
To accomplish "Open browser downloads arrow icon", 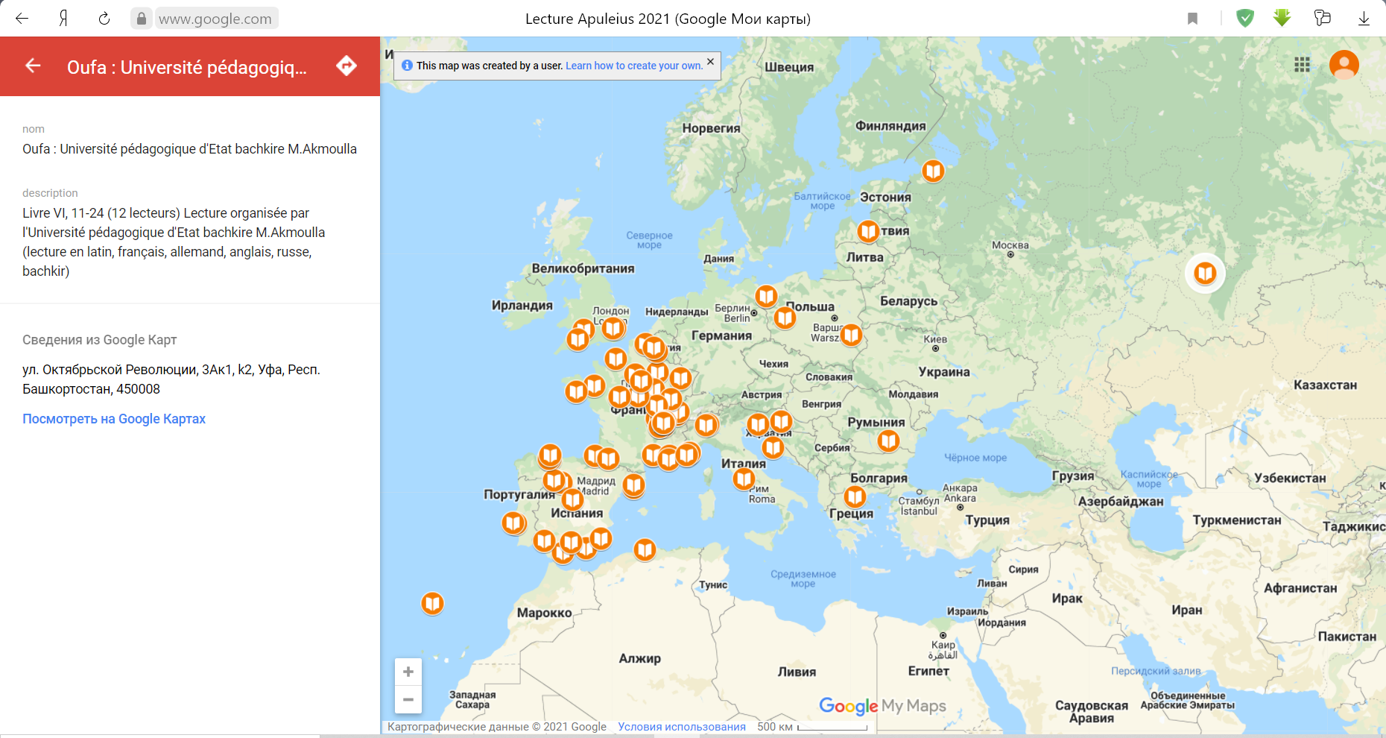I will (x=1364, y=19).
